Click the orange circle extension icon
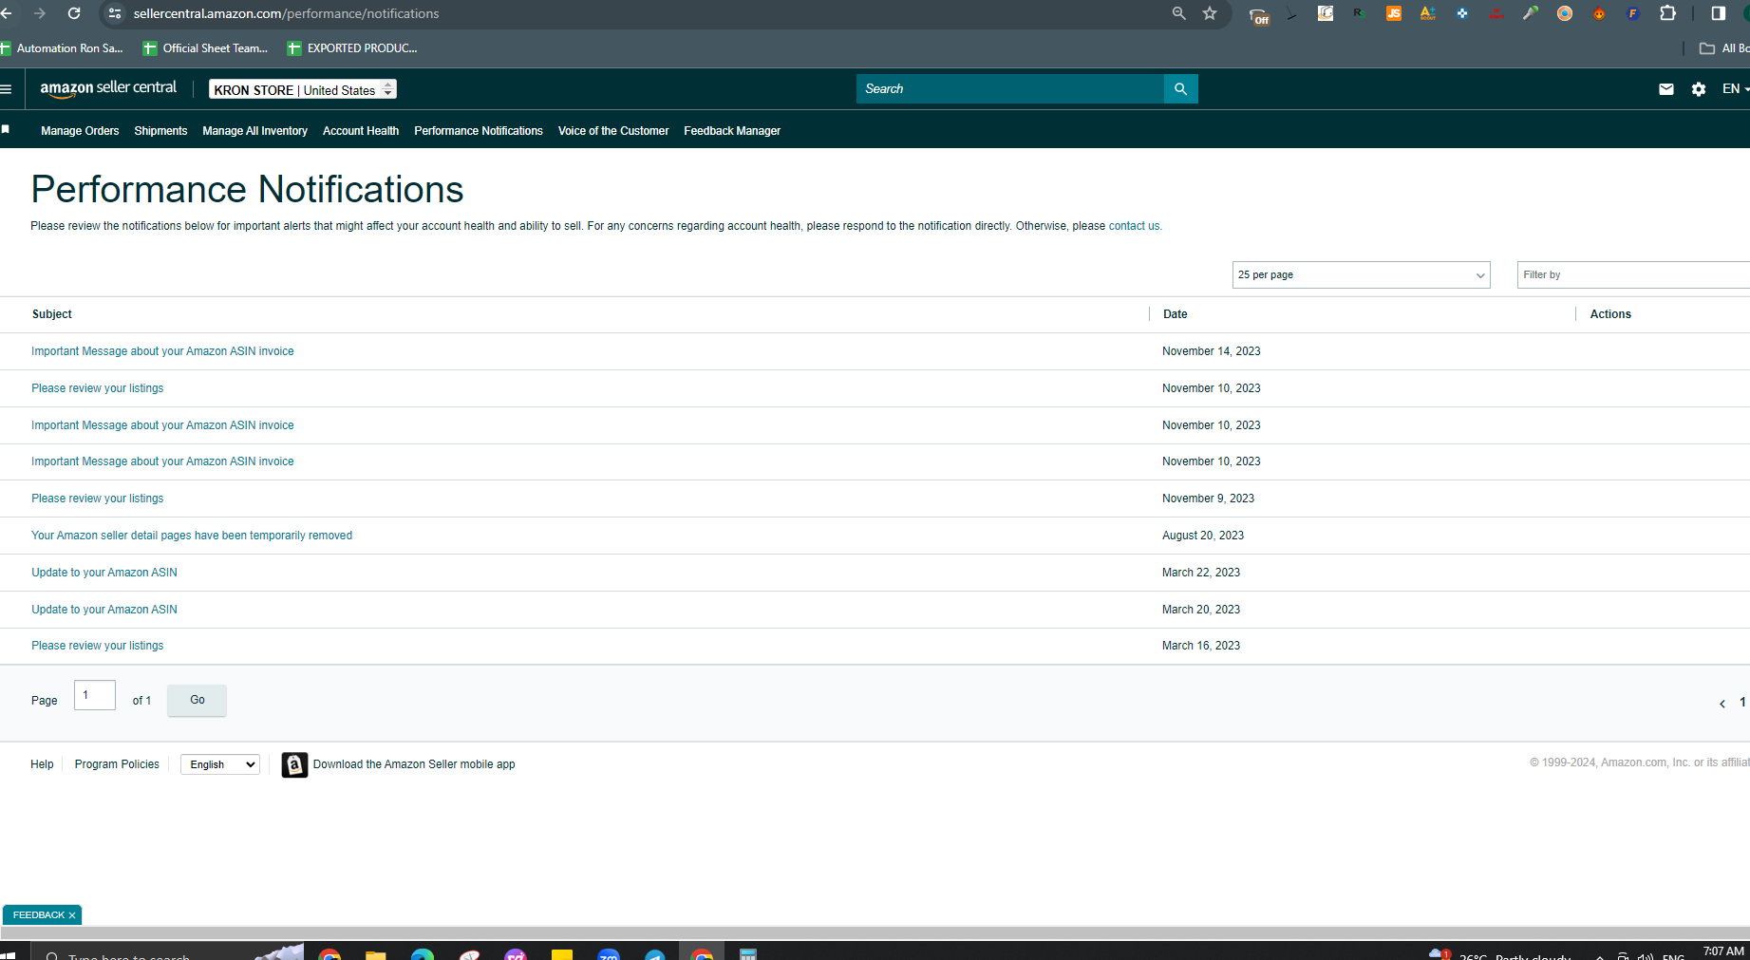 (x=1565, y=13)
